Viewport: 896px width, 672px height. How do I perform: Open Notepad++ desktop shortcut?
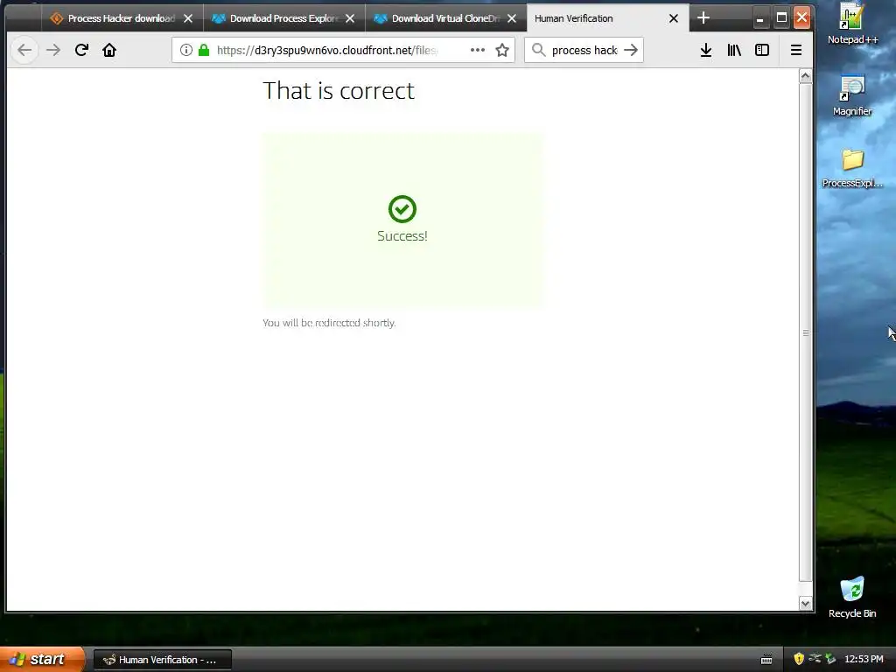852,24
